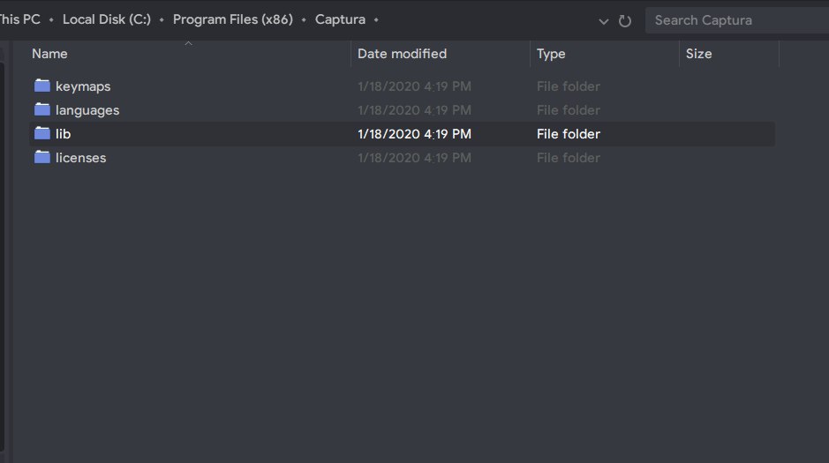Screen dimensions: 829x463
Task: Expand the chevron after Captura in the path
Action: (376, 20)
